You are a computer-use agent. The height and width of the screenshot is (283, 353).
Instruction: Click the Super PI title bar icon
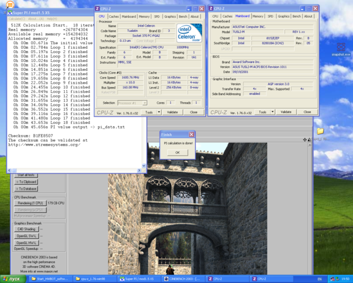[10, 12]
